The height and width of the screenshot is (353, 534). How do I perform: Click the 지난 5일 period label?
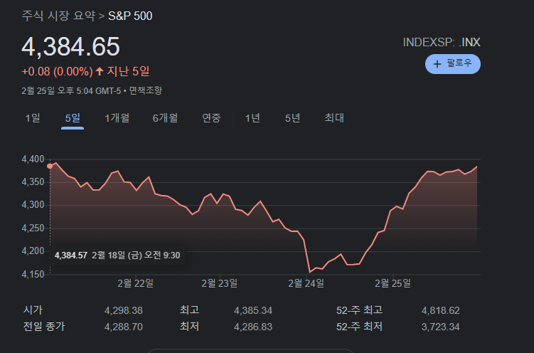point(129,71)
